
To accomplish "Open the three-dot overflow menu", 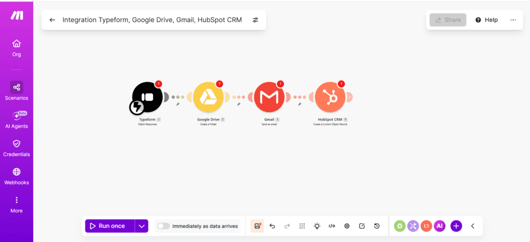I will click(513, 20).
